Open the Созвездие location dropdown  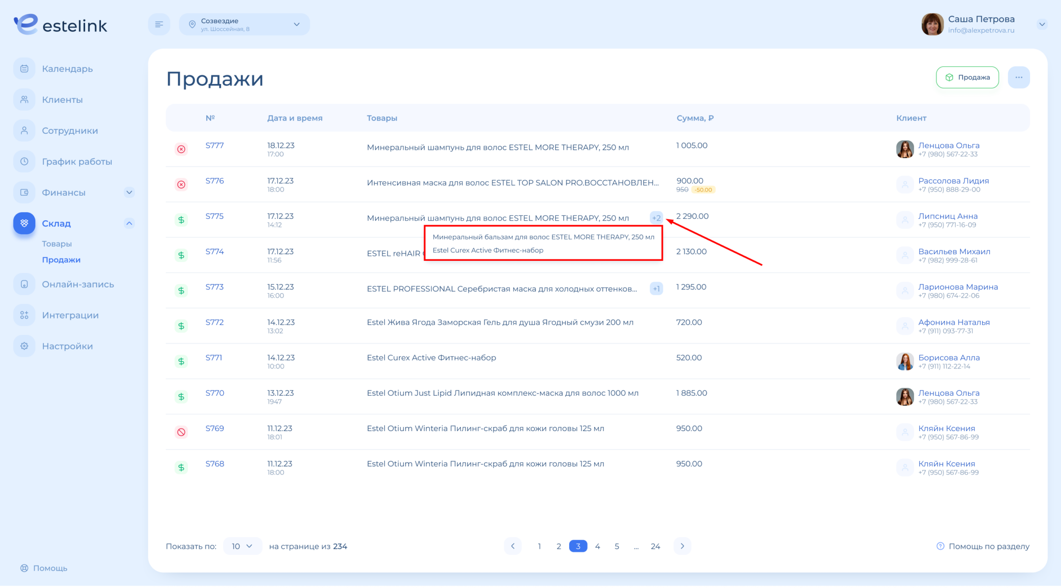click(x=244, y=24)
